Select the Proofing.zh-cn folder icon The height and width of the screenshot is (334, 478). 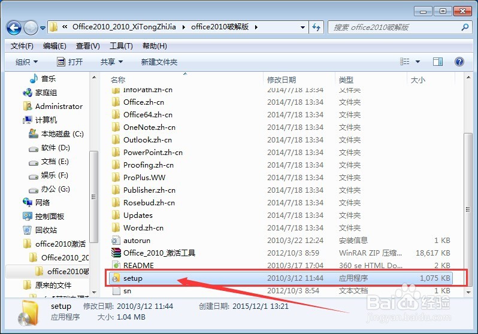click(116, 165)
